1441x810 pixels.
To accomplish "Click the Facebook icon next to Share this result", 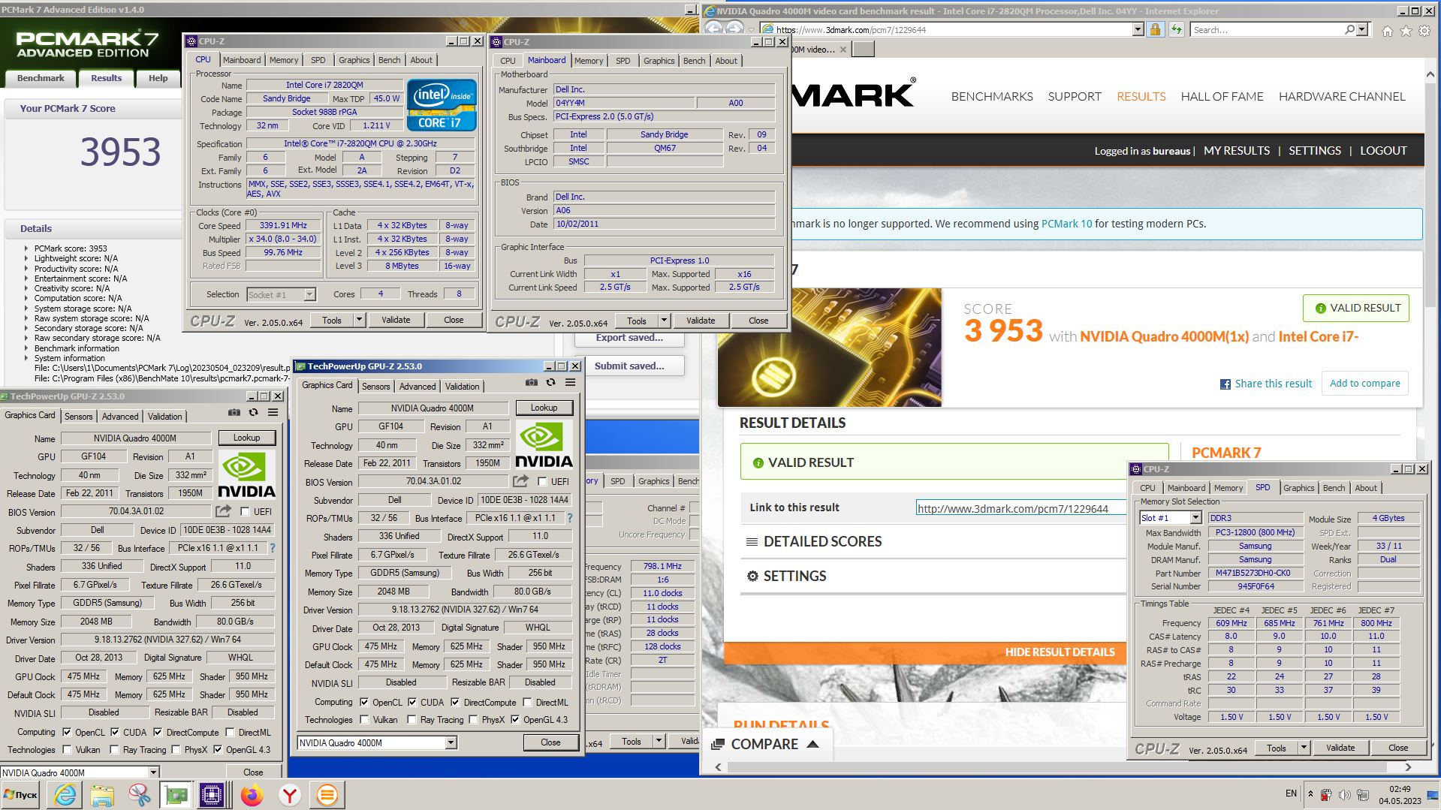I will [1225, 384].
